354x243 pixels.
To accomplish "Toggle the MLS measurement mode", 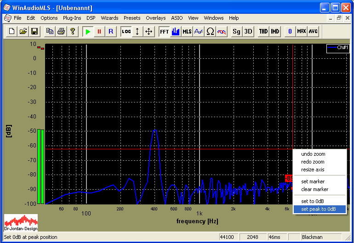I will 187,31.
